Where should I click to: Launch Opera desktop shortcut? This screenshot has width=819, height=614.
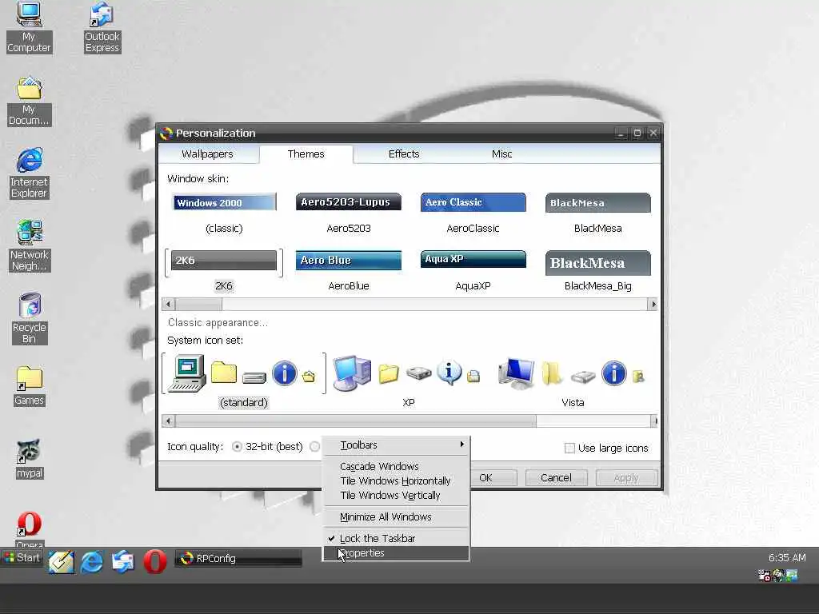30,528
